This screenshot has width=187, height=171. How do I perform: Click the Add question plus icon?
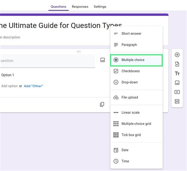pos(177,55)
